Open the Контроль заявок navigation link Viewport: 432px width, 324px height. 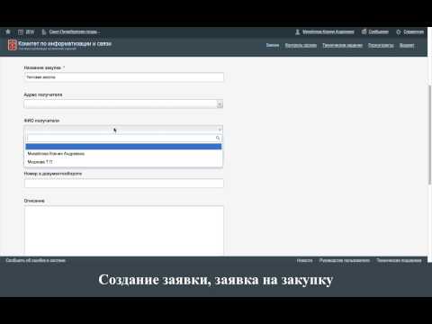[x=301, y=45]
